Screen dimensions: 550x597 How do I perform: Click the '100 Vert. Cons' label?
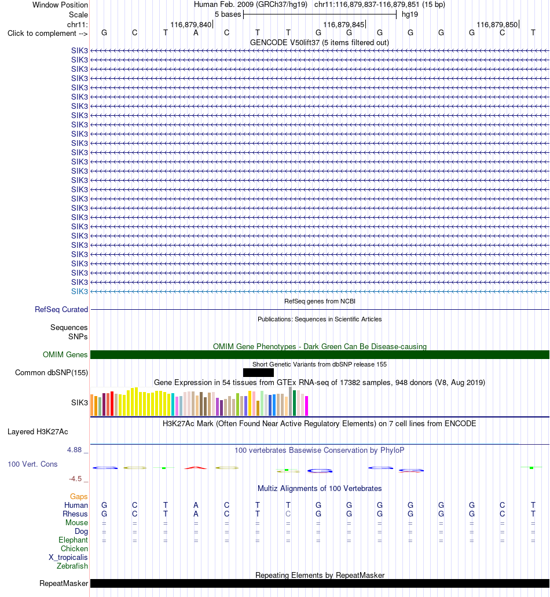tap(32, 464)
